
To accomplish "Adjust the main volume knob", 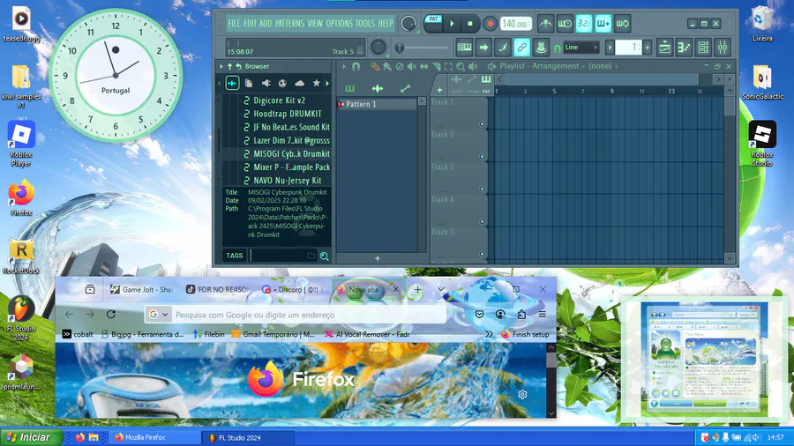I will pos(408,23).
